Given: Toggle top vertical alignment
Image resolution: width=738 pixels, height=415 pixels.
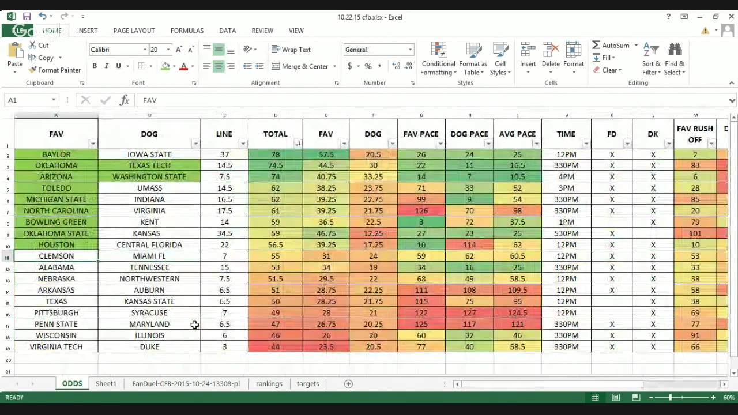Looking at the screenshot, I should click(206, 50).
